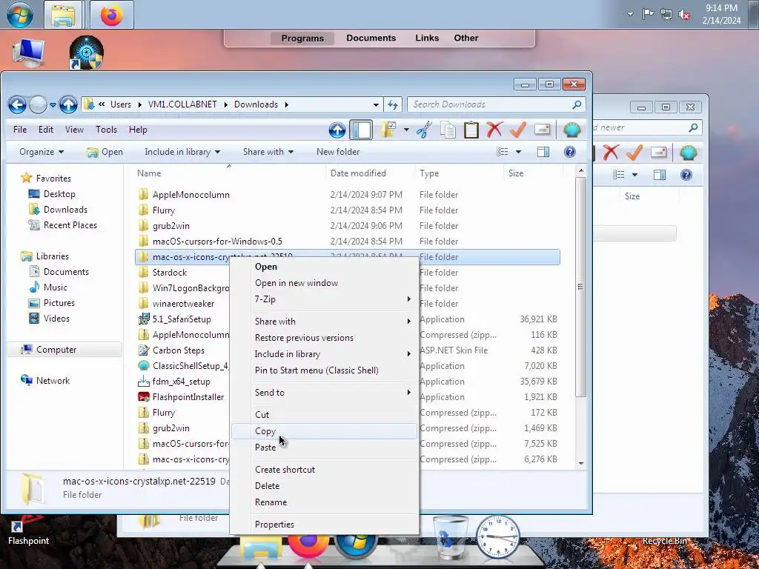Open the Organize dropdown

coord(42,152)
